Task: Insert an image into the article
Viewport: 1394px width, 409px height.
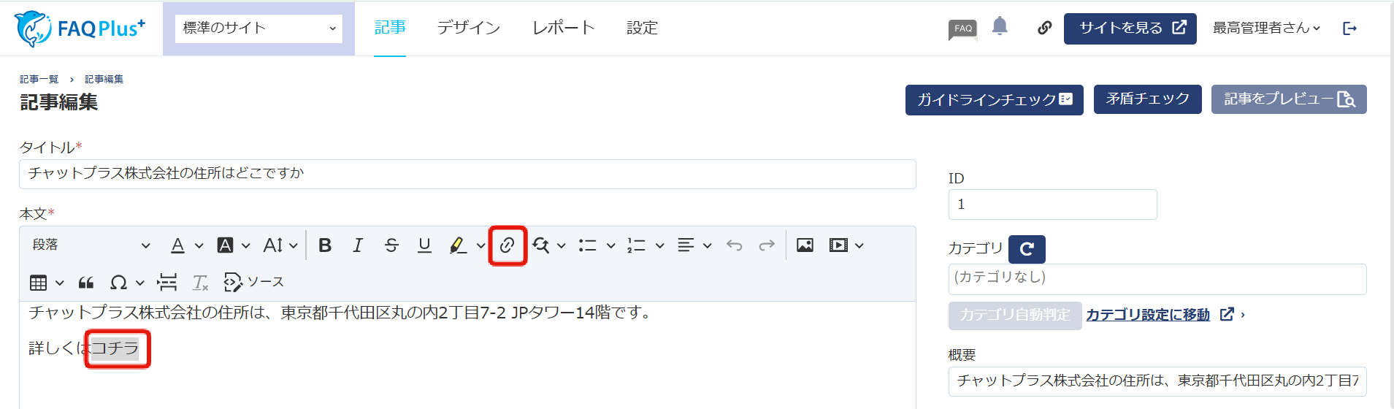Action: click(805, 245)
